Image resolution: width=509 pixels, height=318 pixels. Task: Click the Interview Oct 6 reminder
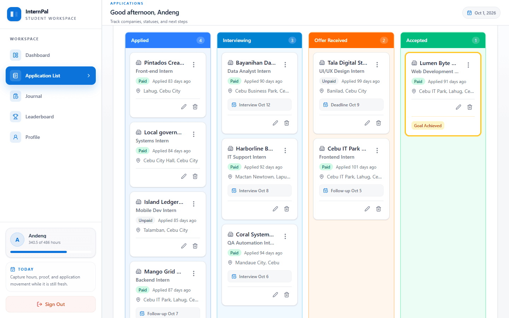pos(259,276)
